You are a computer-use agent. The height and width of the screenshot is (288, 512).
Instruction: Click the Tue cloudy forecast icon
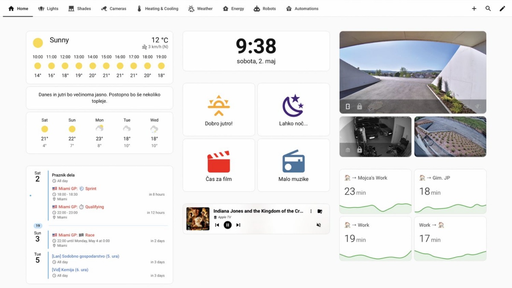tap(127, 129)
